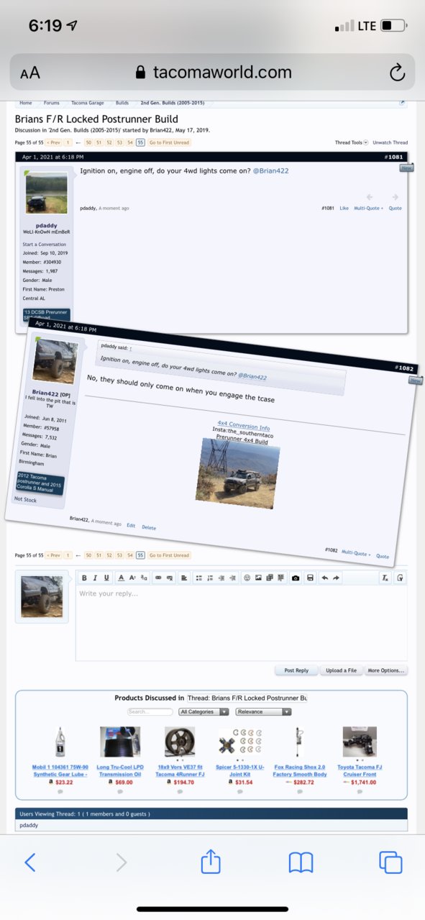Insert a smiley emoji in reply
The height and width of the screenshot is (920, 425).
click(247, 578)
